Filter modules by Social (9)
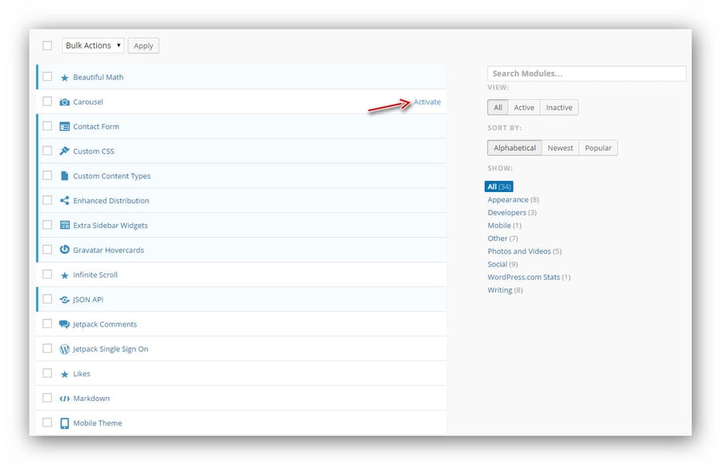The width and height of the screenshot is (721, 465). pyautogui.click(x=502, y=264)
